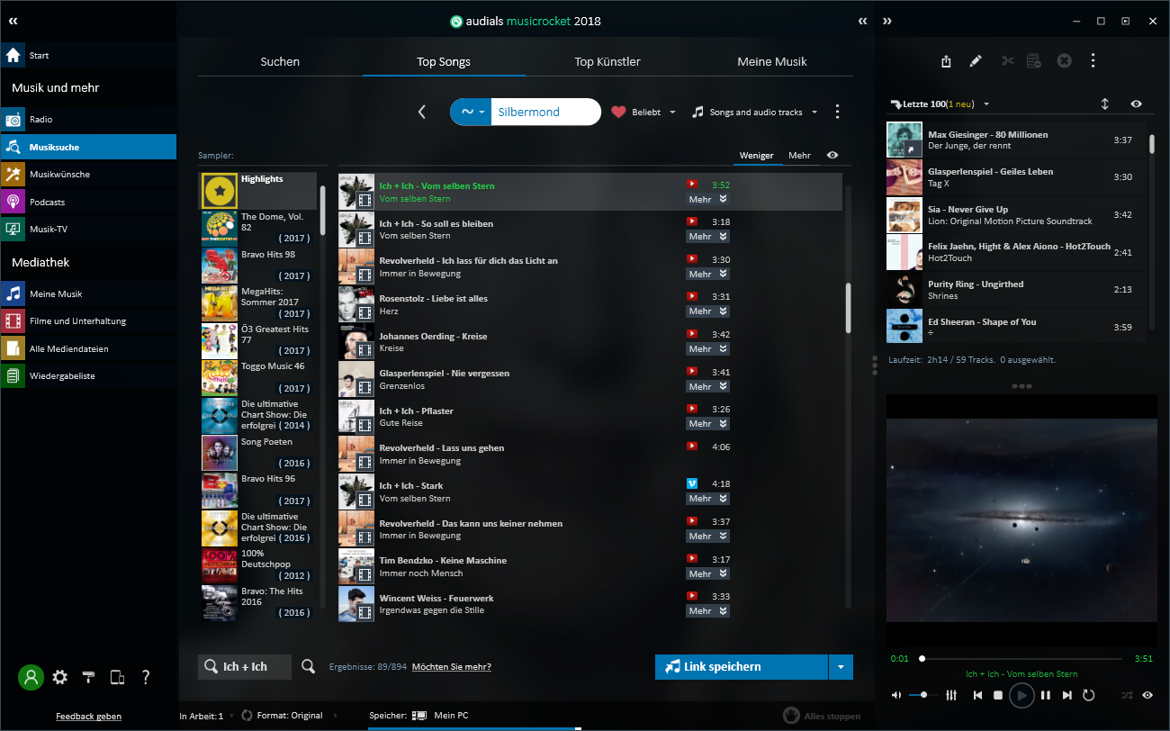Go back with the left chevron arrow
The width and height of the screenshot is (1170, 731).
click(x=422, y=112)
